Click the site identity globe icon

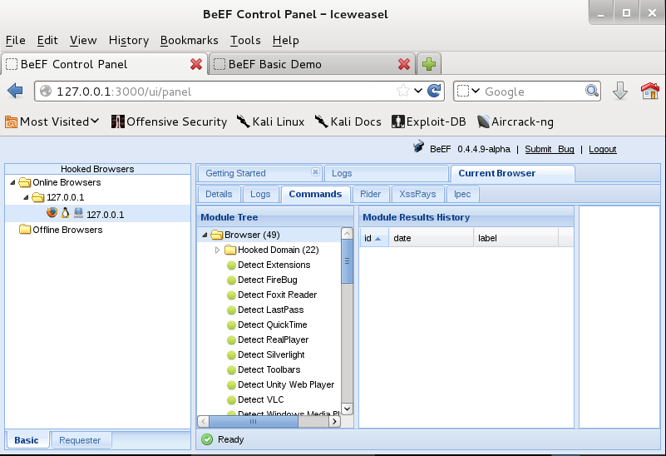tap(46, 91)
